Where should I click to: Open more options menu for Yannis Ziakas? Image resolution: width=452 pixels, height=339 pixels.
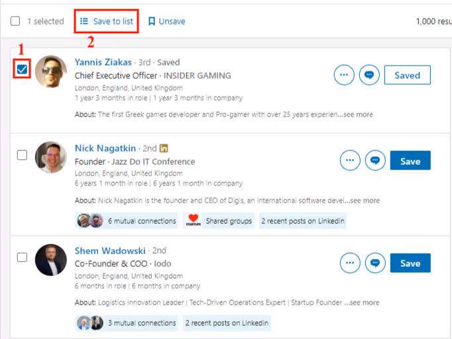pyautogui.click(x=344, y=75)
